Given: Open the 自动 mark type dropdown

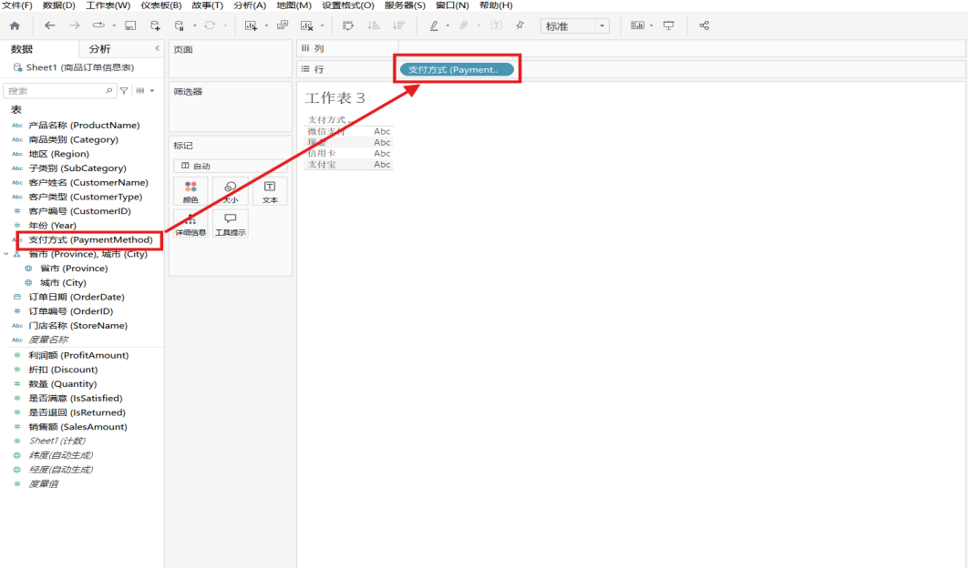Looking at the screenshot, I should [230, 167].
